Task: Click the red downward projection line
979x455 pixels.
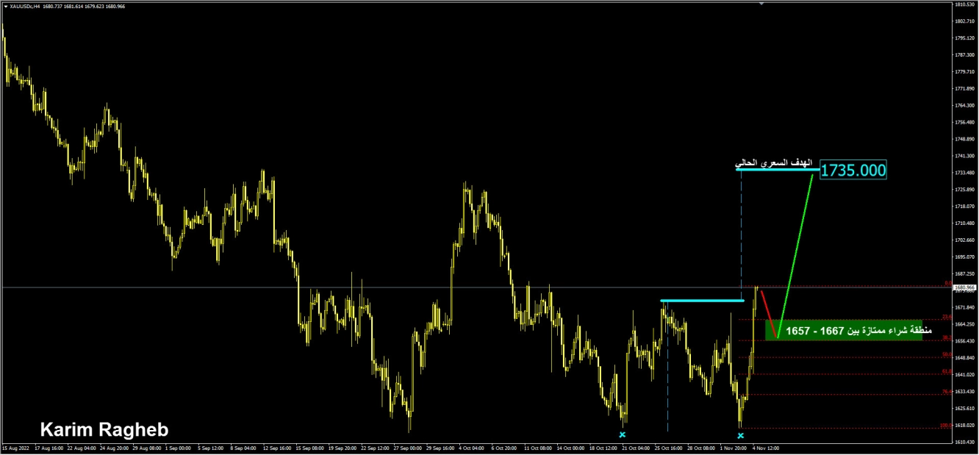Action: [x=769, y=314]
